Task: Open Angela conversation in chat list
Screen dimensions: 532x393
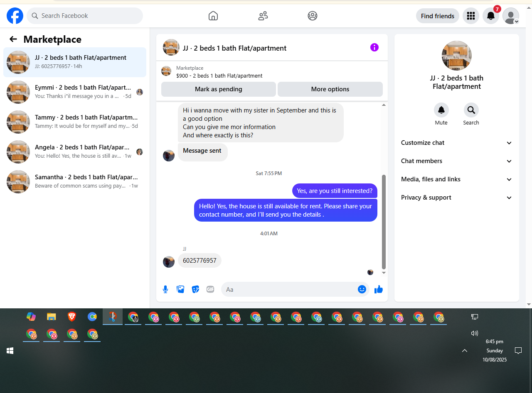Action: pos(75,152)
